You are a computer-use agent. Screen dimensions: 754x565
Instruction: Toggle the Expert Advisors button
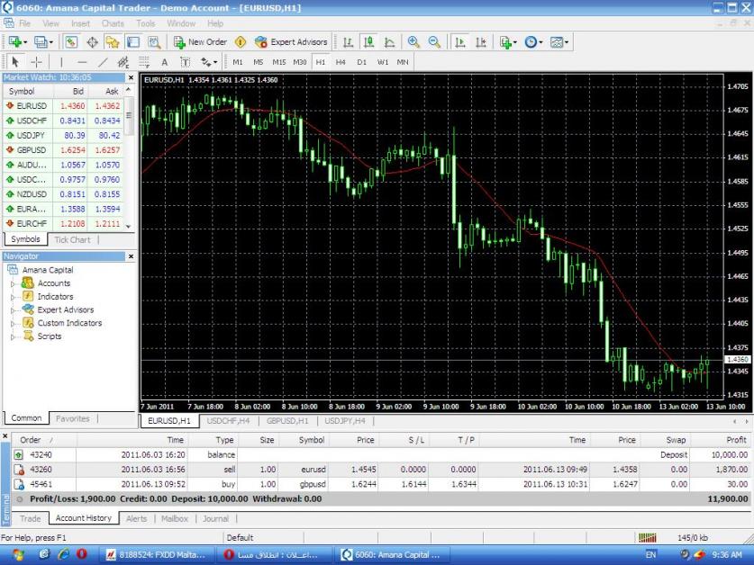(x=292, y=42)
